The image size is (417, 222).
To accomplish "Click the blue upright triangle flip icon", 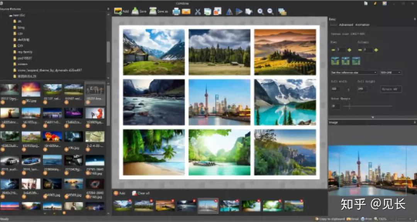I will [229, 12].
